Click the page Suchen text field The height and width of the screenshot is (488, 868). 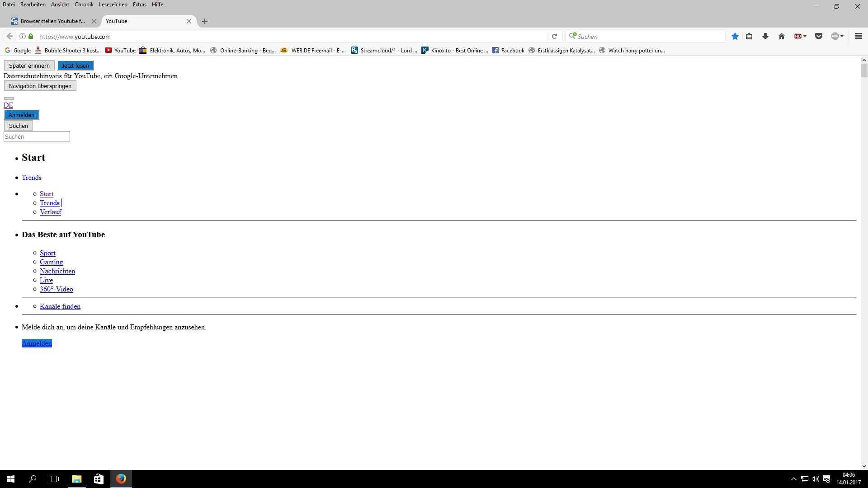37,136
